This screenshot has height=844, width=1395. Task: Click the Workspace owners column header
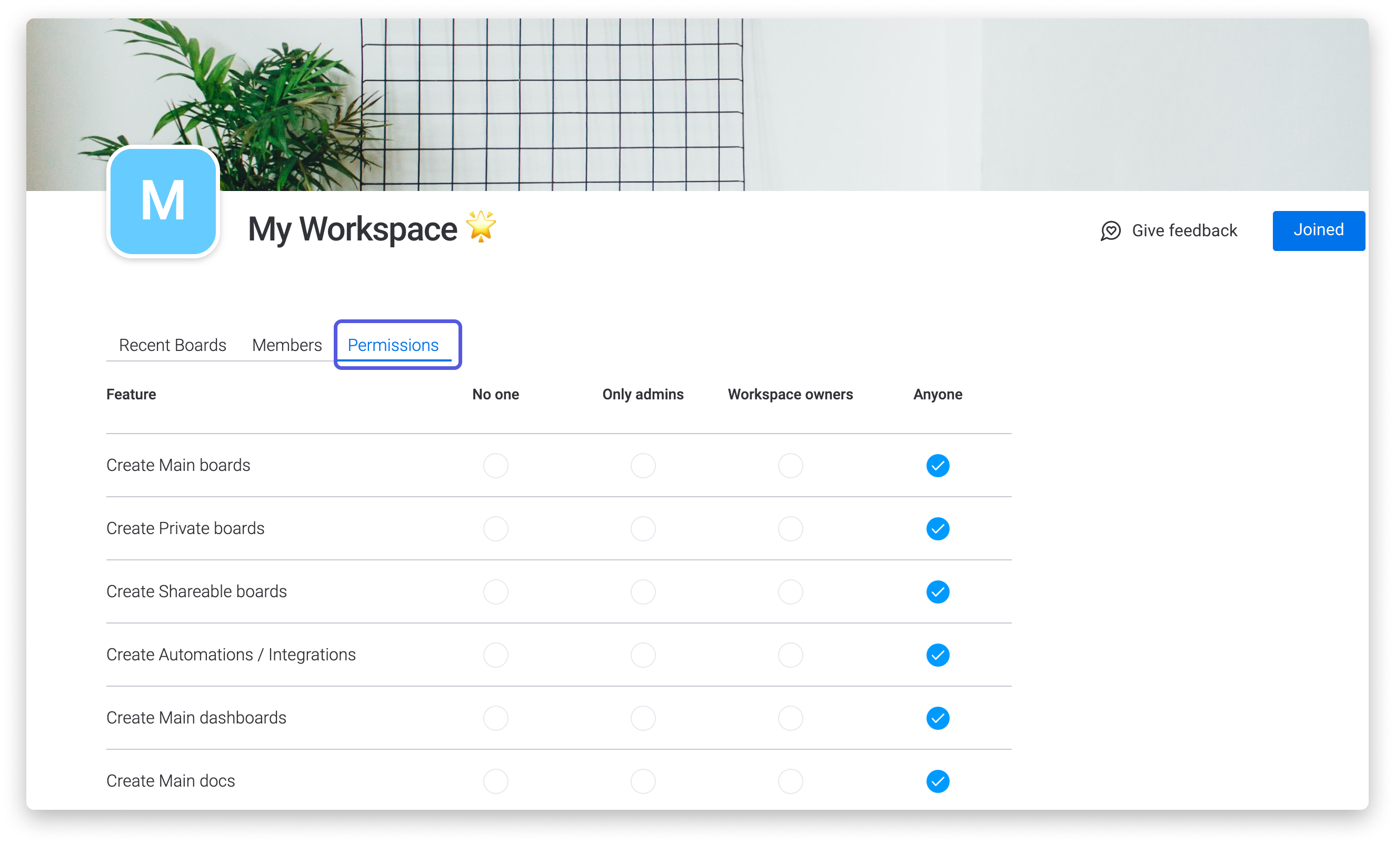pos(790,394)
